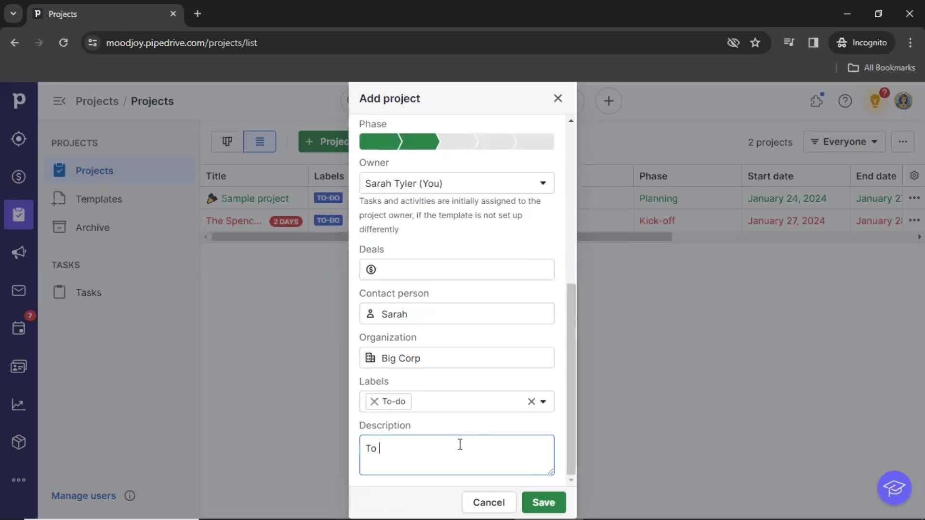Image resolution: width=925 pixels, height=520 pixels.
Task: Remove the To-do label by clicking X
Action: tap(374, 401)
